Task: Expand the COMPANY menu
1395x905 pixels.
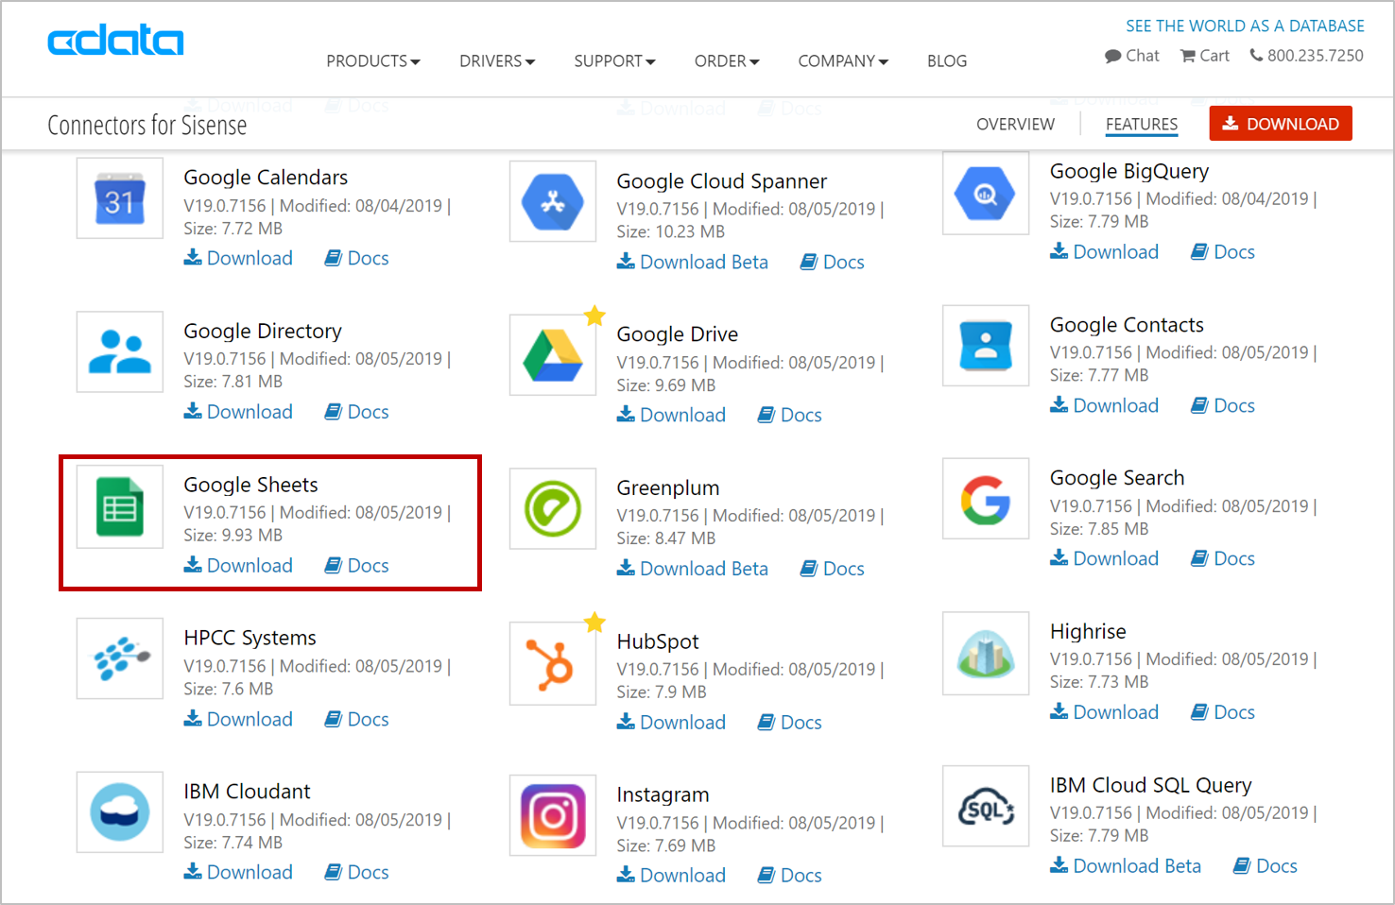Action: (843, 61)
